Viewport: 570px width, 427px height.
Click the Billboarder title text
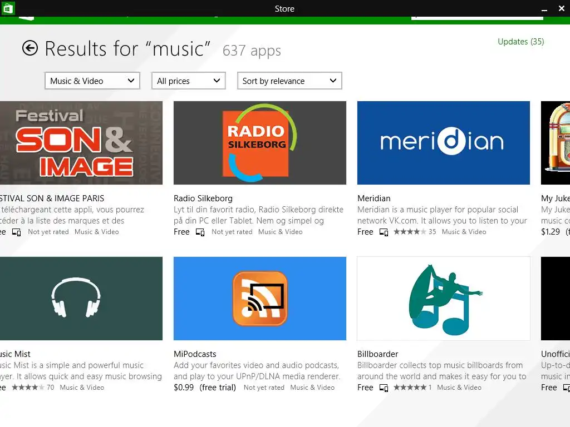tap(378, 354)
